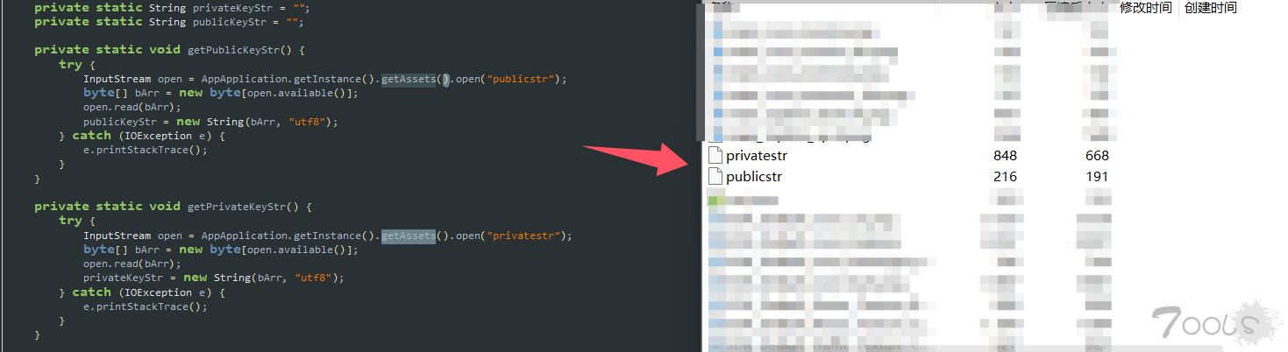The image size is (1288, 352).
Task: Sort by 修改时间 column header
Action: (x=1145, y=8)
